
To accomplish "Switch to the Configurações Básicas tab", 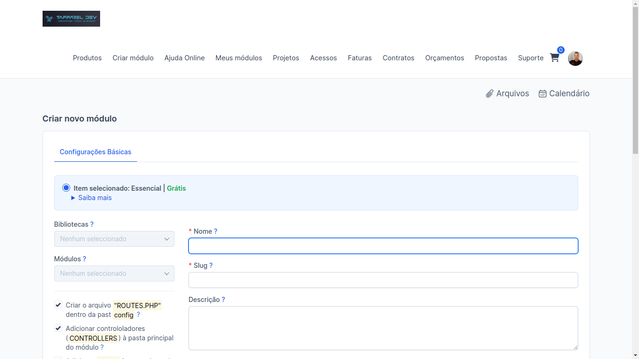I will click(x=95, y=152).
